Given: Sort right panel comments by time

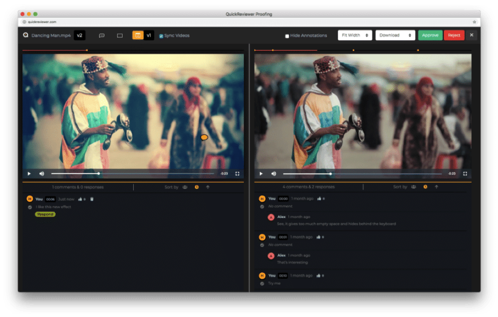Looking at the screenshot, I should pos(425,187).
